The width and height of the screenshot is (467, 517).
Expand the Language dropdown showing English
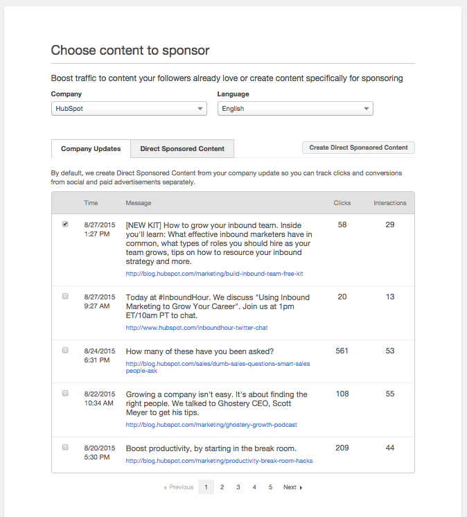point(295,109)
